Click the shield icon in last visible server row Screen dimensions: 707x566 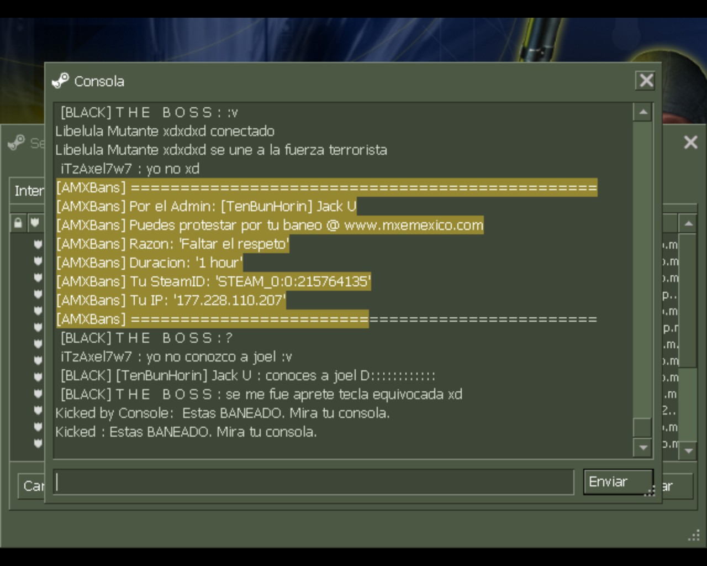click(x=38, y=443)
